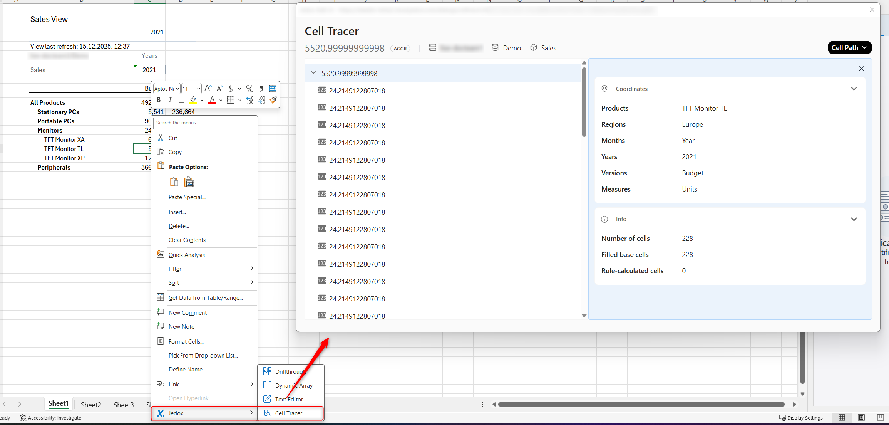Apply yellow fill color bucket
Viewport: 889px width, 425px height.
tap(193, 100)
